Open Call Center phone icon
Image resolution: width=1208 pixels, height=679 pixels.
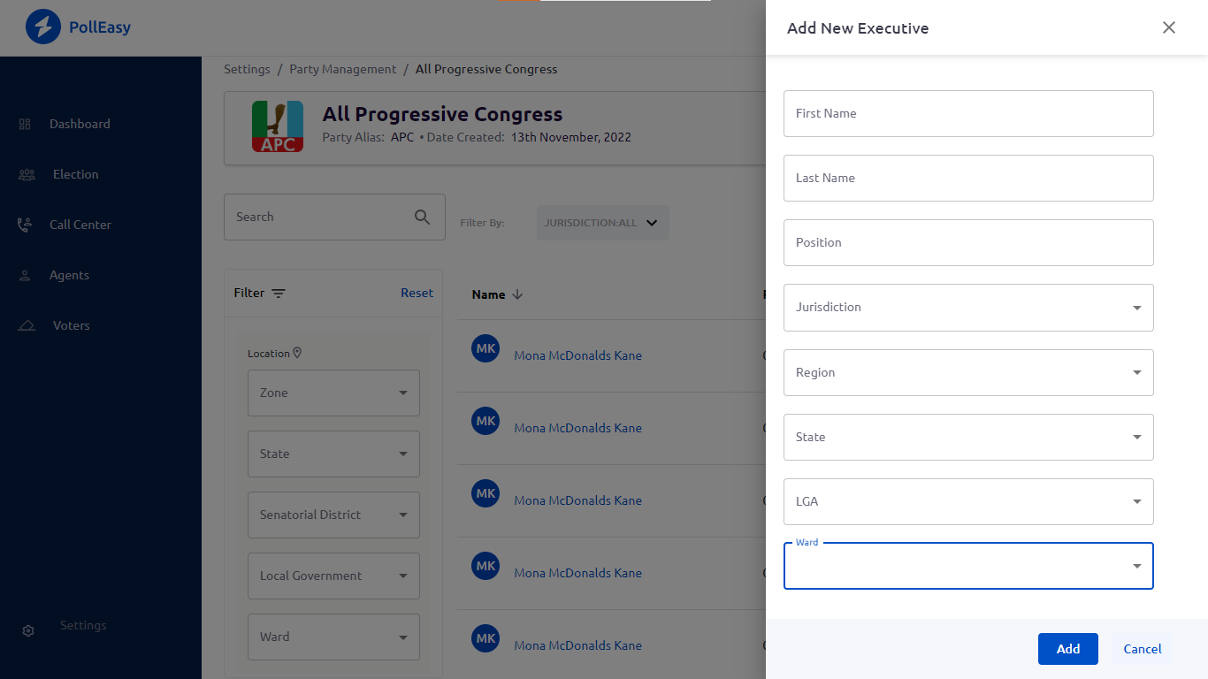(x=25, y=225)
